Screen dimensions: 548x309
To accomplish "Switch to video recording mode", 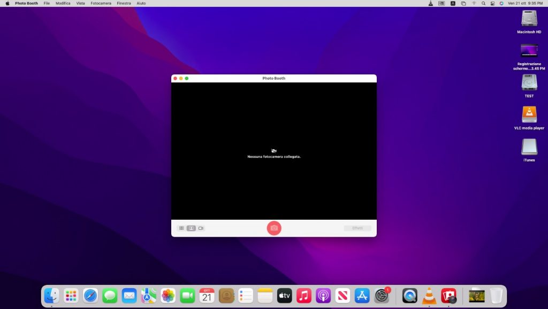I will (x=201, y=228).
